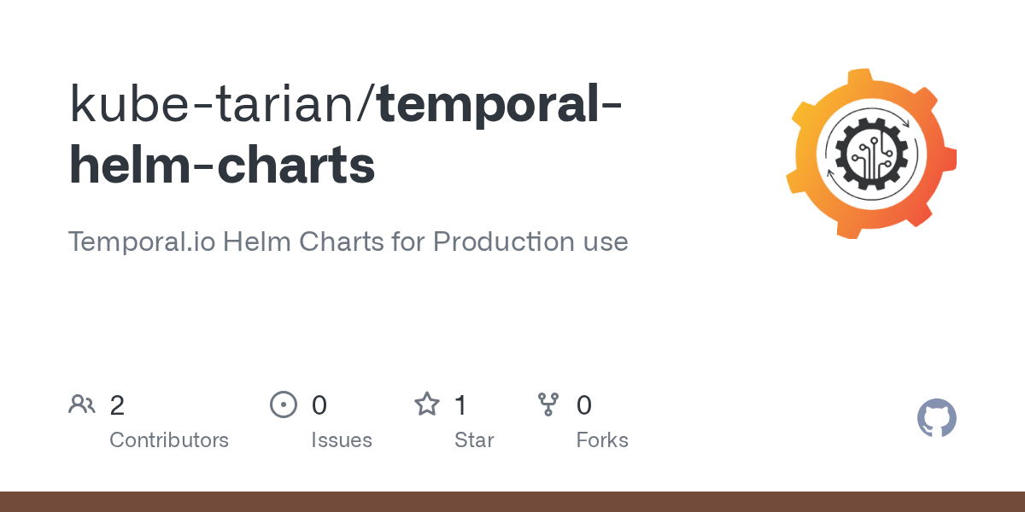This screenshot has height=512, width=1025.
Task: Open the GitHub octocat logo
Action: coord(936,419)
